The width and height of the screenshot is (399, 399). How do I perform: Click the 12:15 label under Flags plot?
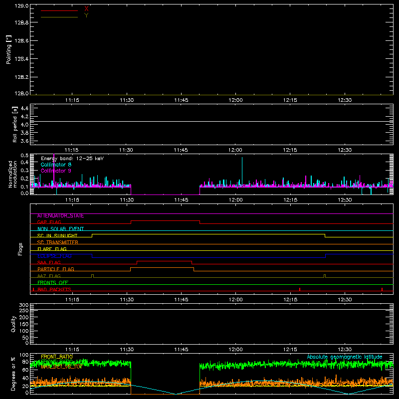click(x=290, y=300)
